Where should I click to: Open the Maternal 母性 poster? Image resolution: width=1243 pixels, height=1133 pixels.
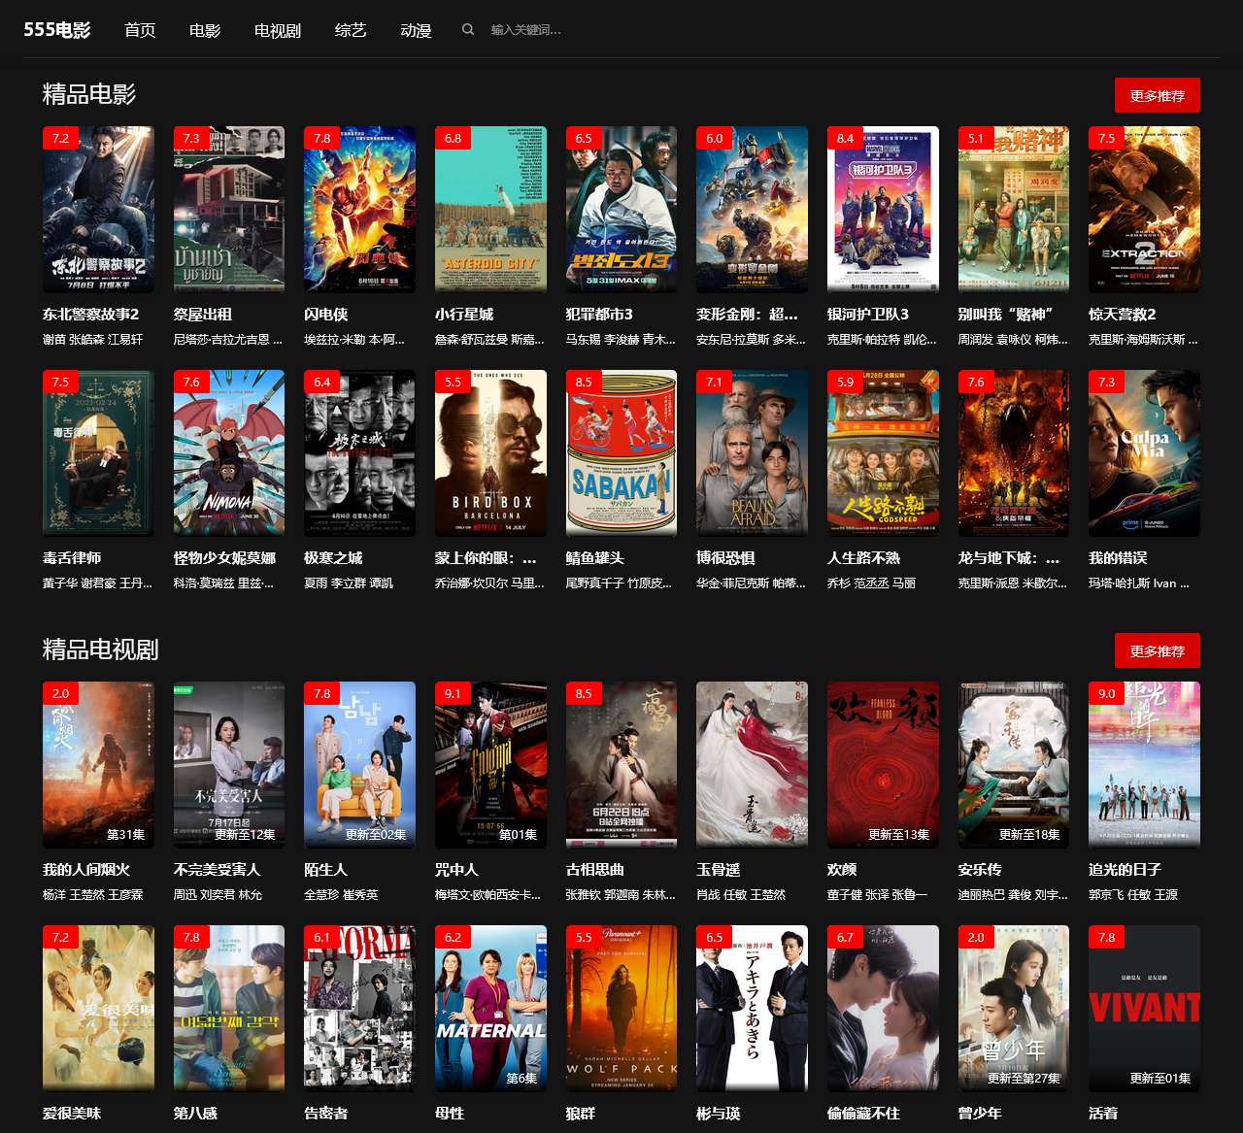(490, 1009)
